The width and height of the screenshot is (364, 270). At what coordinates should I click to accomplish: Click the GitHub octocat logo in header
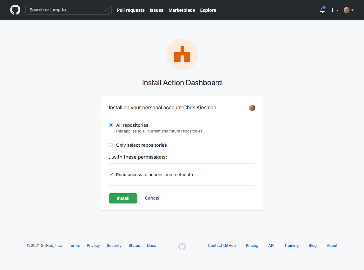pyautogui.click(x=15, y=10)
